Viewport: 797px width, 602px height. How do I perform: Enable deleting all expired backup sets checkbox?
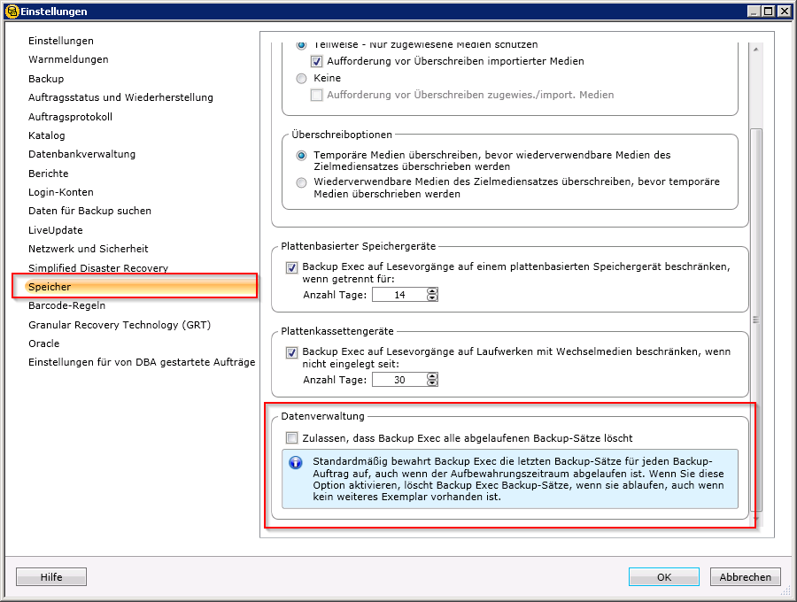[x=291, y=438]
